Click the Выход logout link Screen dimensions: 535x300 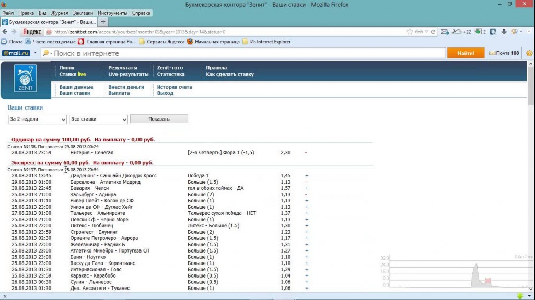click(166, 93)
